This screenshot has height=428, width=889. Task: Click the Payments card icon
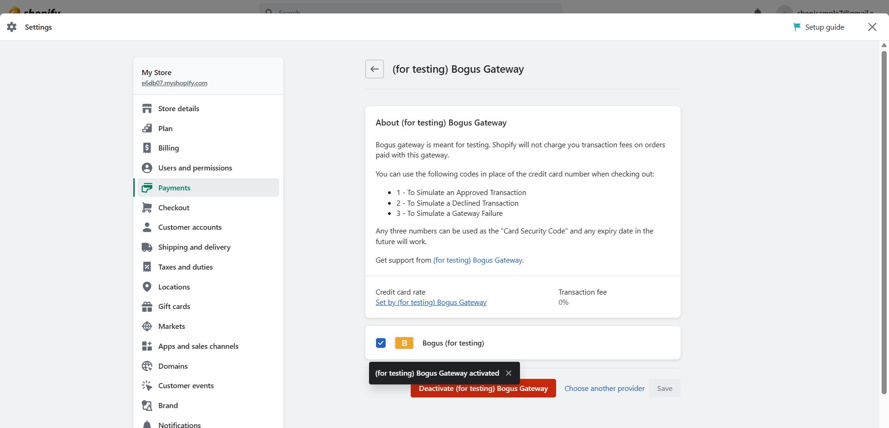[x=147, y=188]
